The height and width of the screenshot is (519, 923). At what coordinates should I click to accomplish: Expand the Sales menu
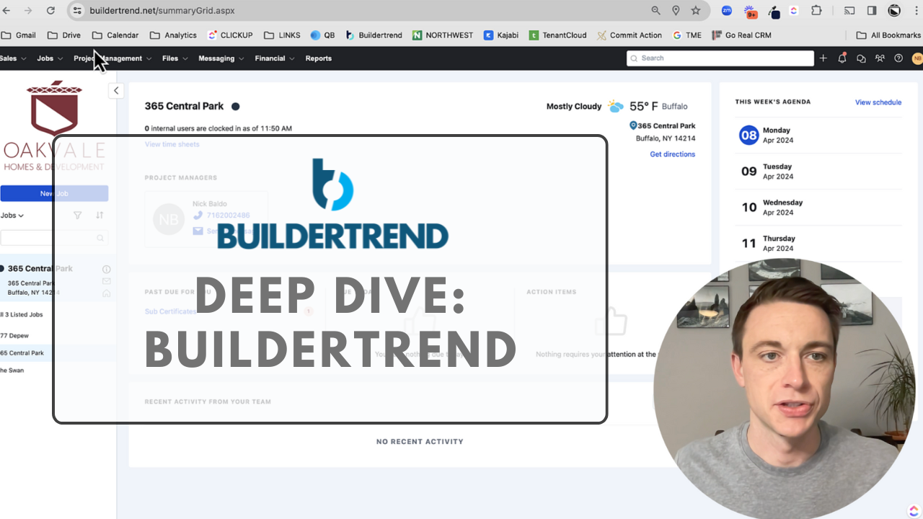pyautogui.click(x=13, y=58)
